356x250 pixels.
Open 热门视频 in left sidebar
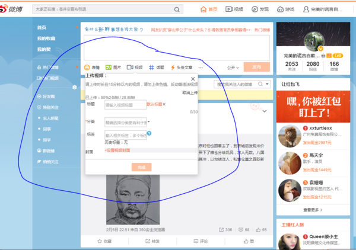[48, 78]
